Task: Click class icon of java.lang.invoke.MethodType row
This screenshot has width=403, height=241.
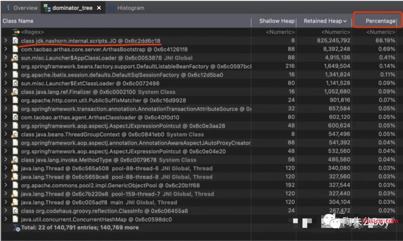Action: (x=15, y=160)
